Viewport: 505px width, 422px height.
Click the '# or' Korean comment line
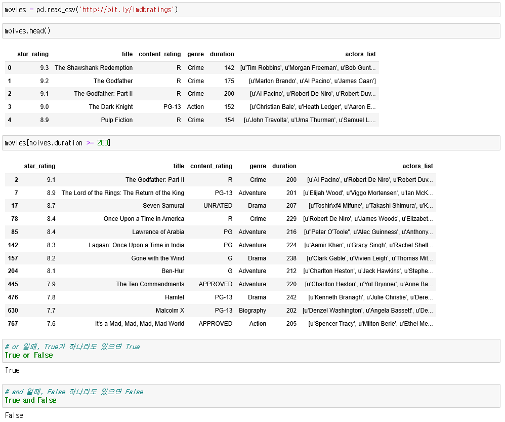[x=72, y=347]
